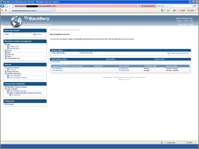Expand the My setup tree node
Viewport: 199px width, 149px height.
6,104
